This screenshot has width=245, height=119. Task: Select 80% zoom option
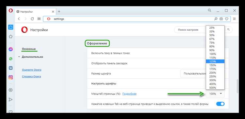(215, 47)
